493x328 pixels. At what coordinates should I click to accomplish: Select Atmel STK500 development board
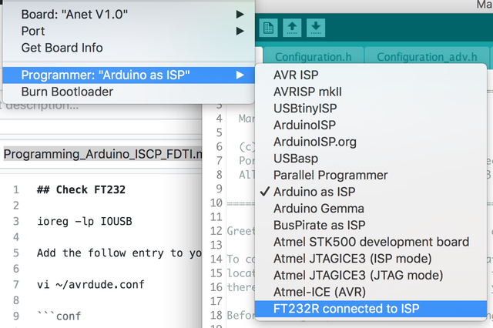[x=371, y=242]
